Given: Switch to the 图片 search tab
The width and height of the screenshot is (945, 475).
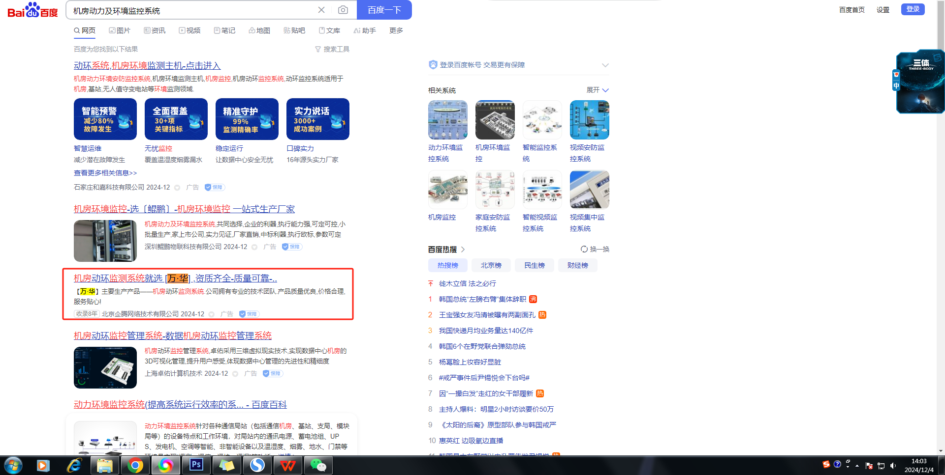Looking at the screenshot, I should (120, 30).
